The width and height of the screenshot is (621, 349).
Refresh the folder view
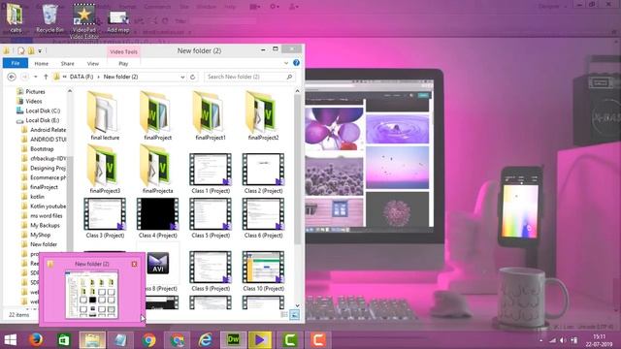click(x=192, y=77)
